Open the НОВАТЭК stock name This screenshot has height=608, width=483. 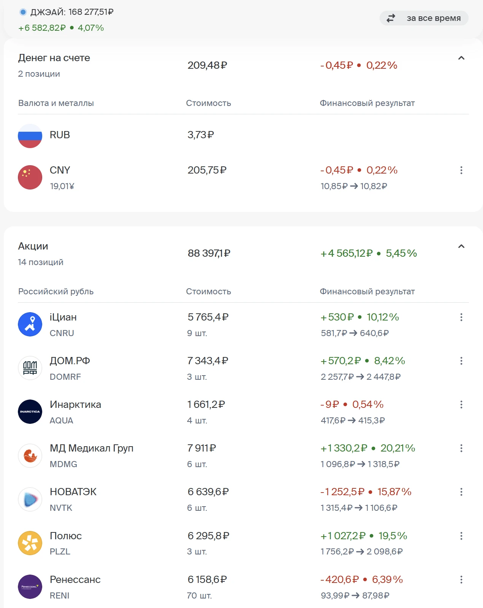coord(73,492)
